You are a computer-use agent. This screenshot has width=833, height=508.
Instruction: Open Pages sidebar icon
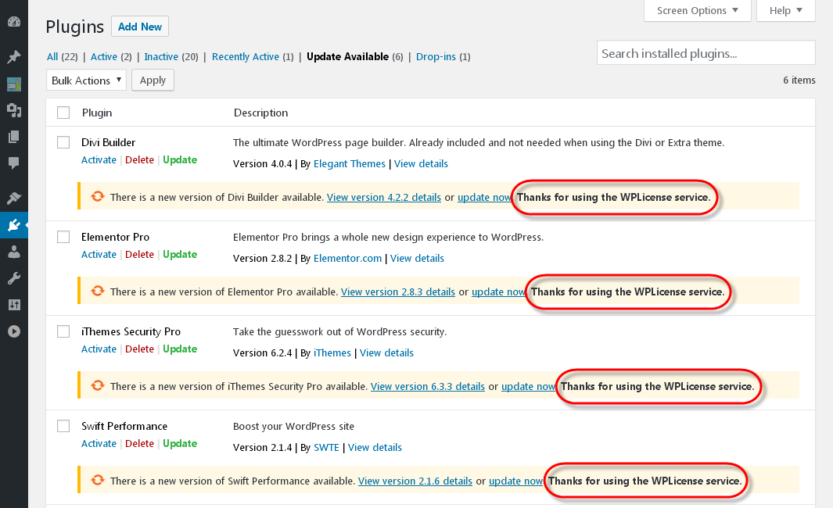coord(14,137)
